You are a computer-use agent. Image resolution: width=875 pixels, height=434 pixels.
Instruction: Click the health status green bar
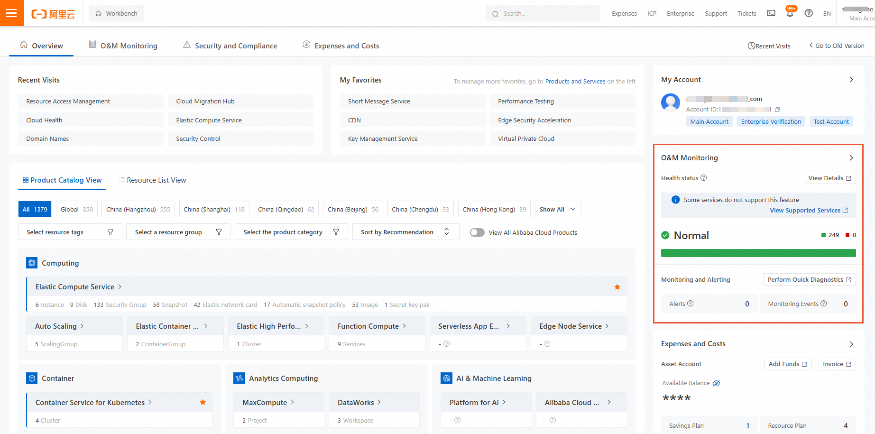coord(758,253)
